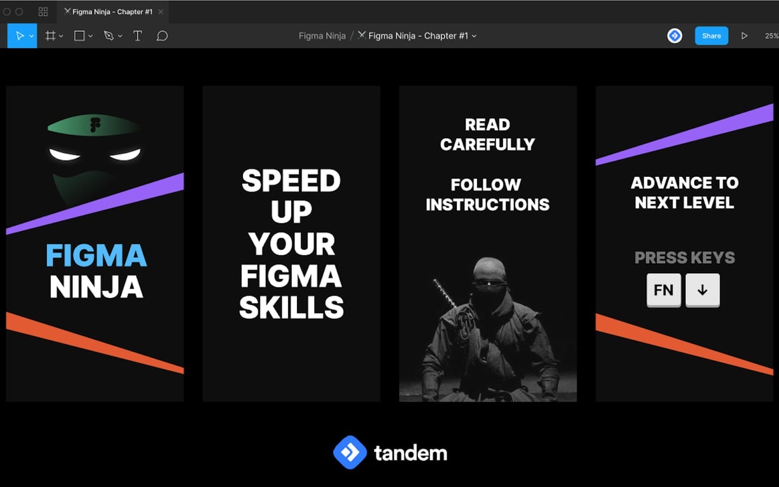Select purple stripe on fourth frame
The width and height of the screenshot is (779, 487).
pyautogui.click(x=684, y=134)
